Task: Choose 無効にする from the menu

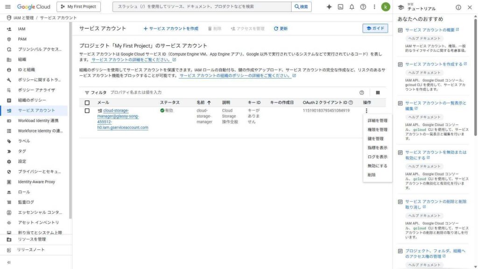Action: pos(377,166)
